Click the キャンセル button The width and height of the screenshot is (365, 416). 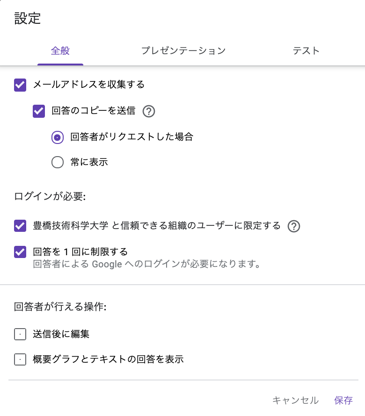(x=295, y=400)
